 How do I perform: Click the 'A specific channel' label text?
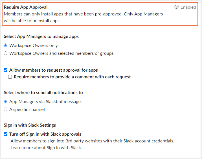click(27, 110)
